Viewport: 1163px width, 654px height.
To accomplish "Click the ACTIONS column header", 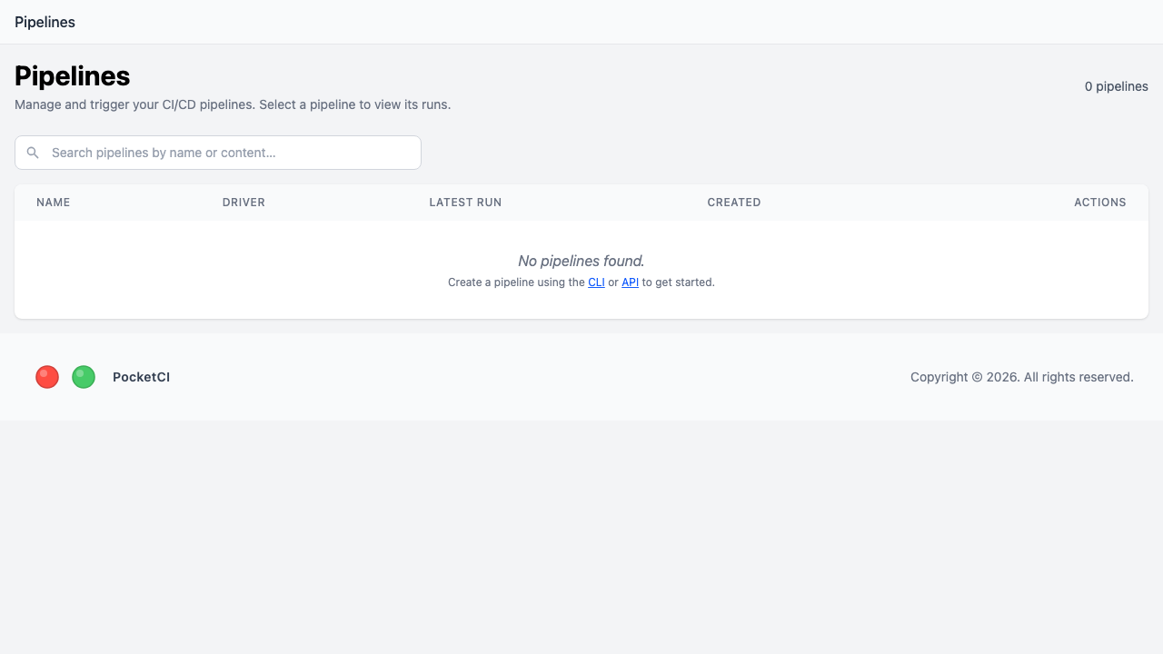I will pyautogui.click(x=1099, y=202).
